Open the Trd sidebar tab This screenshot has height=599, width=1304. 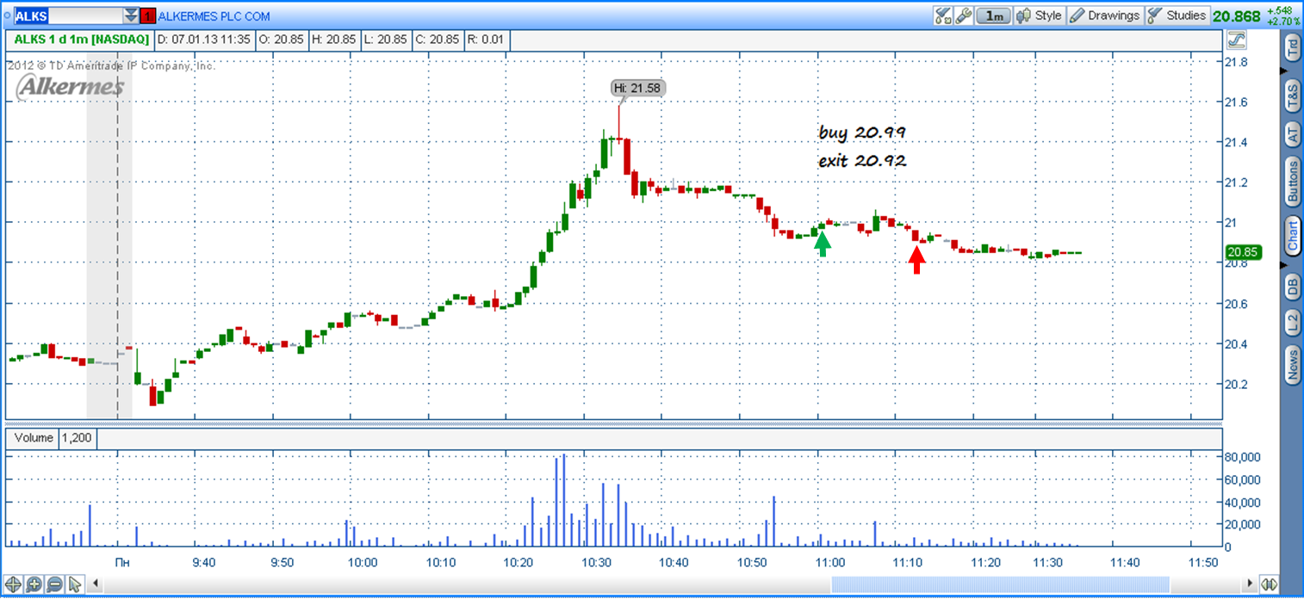[1292, 46]
